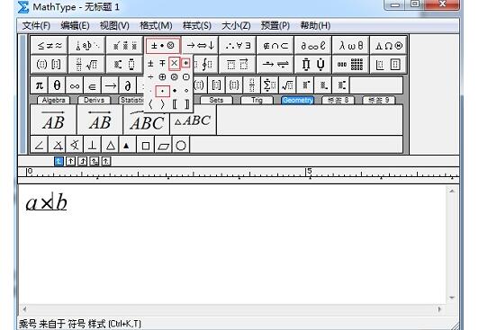Select the multiplication sign × in the open palette
The image size is (479, 330).
(174, 64)
